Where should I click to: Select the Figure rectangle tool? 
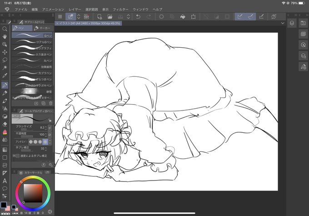[5, 157]
